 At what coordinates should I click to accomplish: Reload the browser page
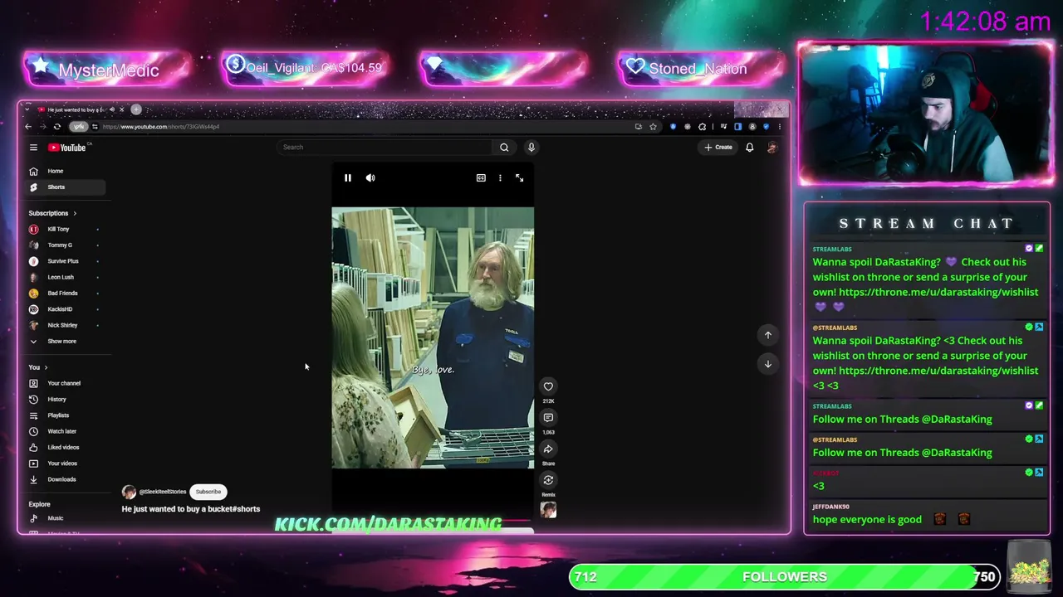pyautogui.click(x=56, y=127)
